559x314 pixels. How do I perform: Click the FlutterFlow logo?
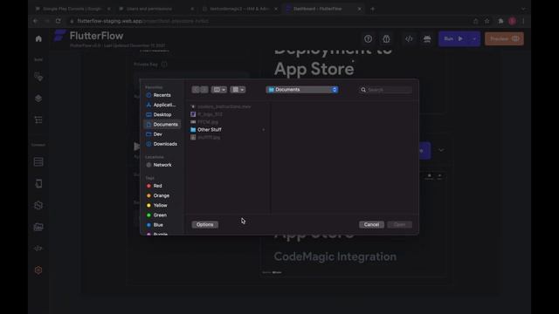click(x=59, y=36)
